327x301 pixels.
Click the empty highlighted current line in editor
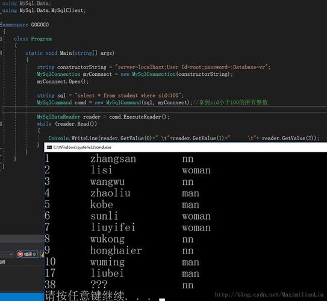[164, 110]
